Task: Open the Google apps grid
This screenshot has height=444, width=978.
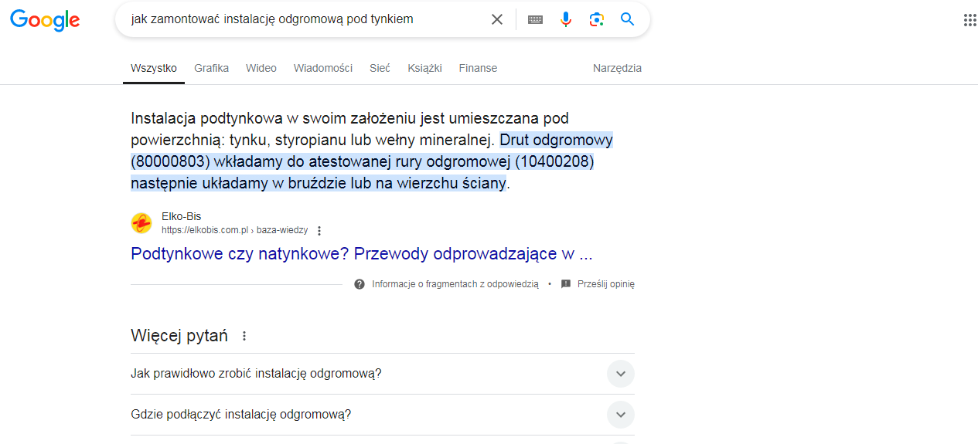Action: pyautogui.click(x=969, y=20)
